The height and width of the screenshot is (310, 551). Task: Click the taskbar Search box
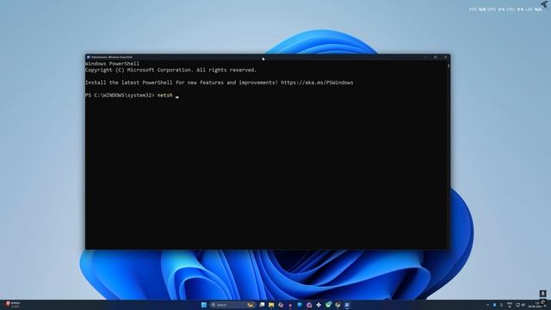pyautogui.click(x=232, y=305)
